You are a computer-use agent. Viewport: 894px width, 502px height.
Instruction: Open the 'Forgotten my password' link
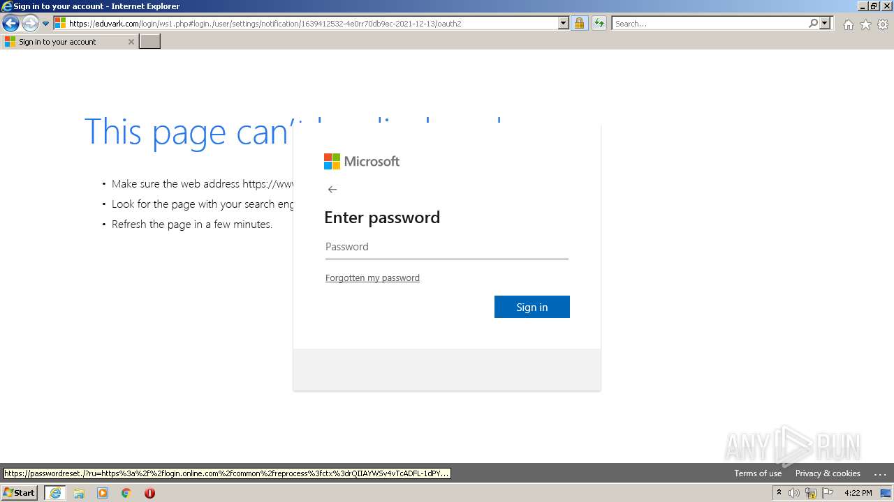coord(372,277)
